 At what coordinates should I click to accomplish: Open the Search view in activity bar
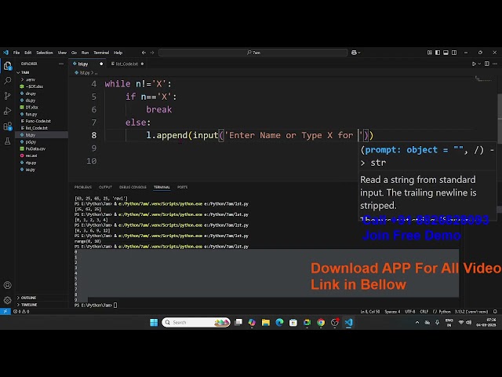click(8, 80)
